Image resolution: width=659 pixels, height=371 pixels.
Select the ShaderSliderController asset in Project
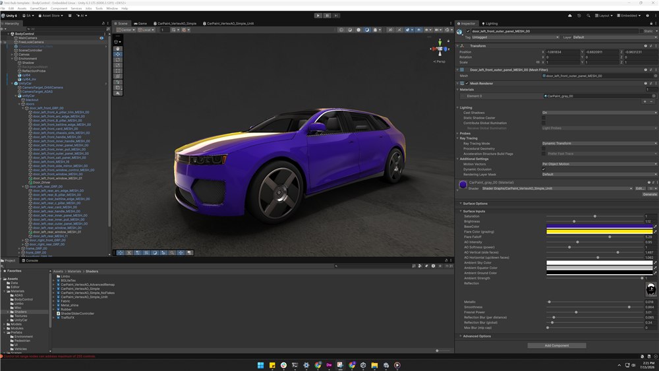coord(76,314)
